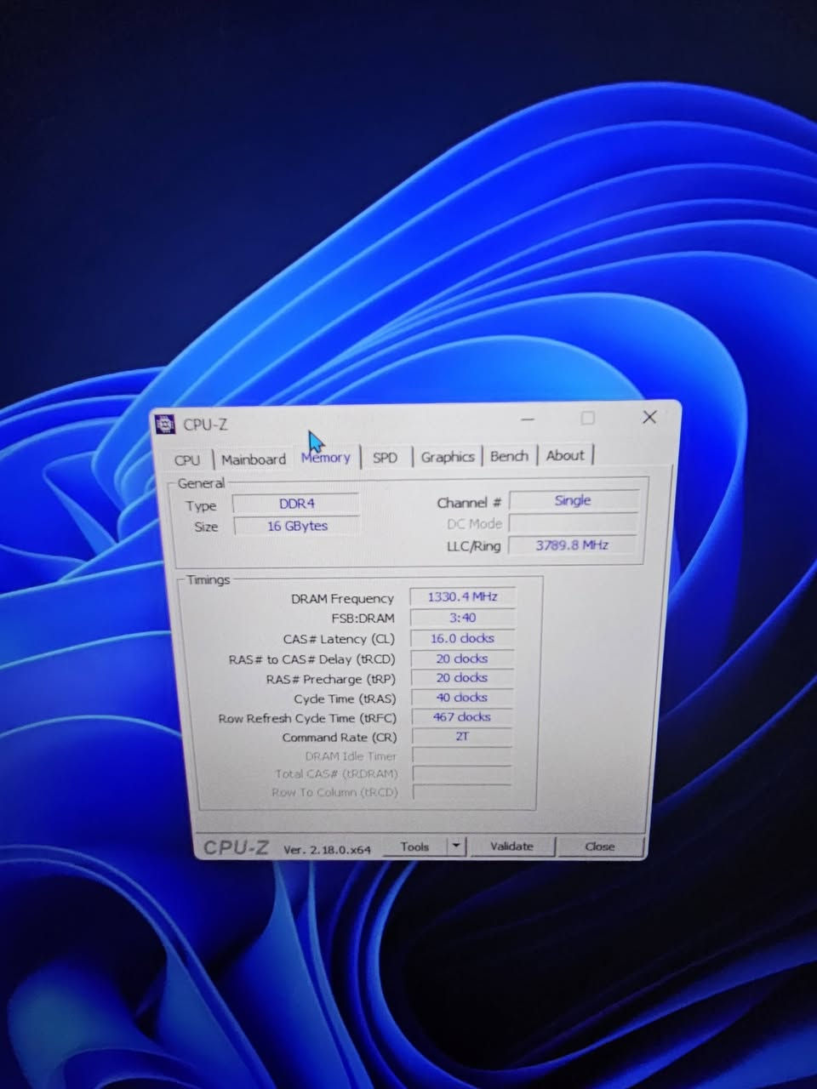Select the CAS# Latency 16.0 clocks value

[x=462, y=638]
